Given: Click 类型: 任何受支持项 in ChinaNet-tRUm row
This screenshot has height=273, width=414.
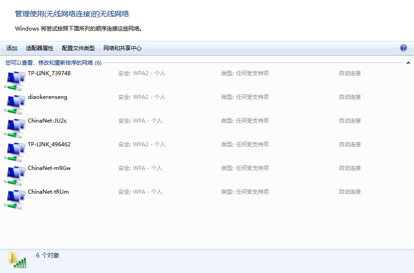Looking at the screenshot, I should [x=245, y=191].
